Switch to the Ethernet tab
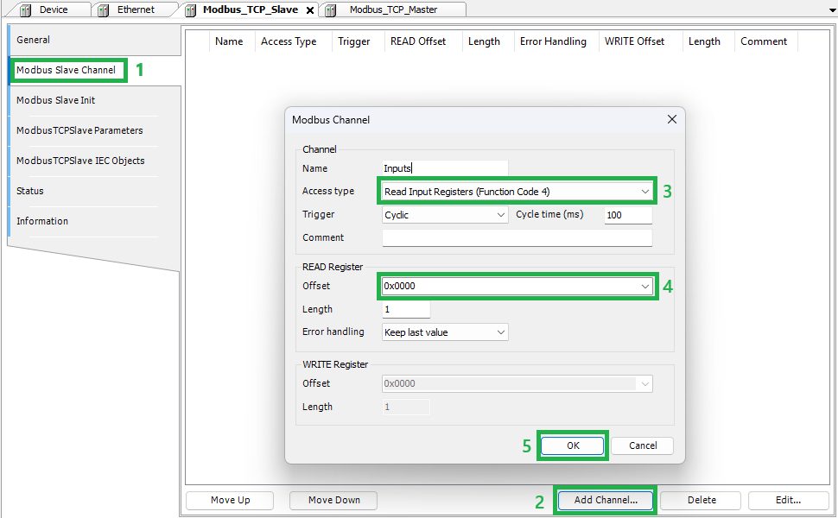 tap(136, 9)
